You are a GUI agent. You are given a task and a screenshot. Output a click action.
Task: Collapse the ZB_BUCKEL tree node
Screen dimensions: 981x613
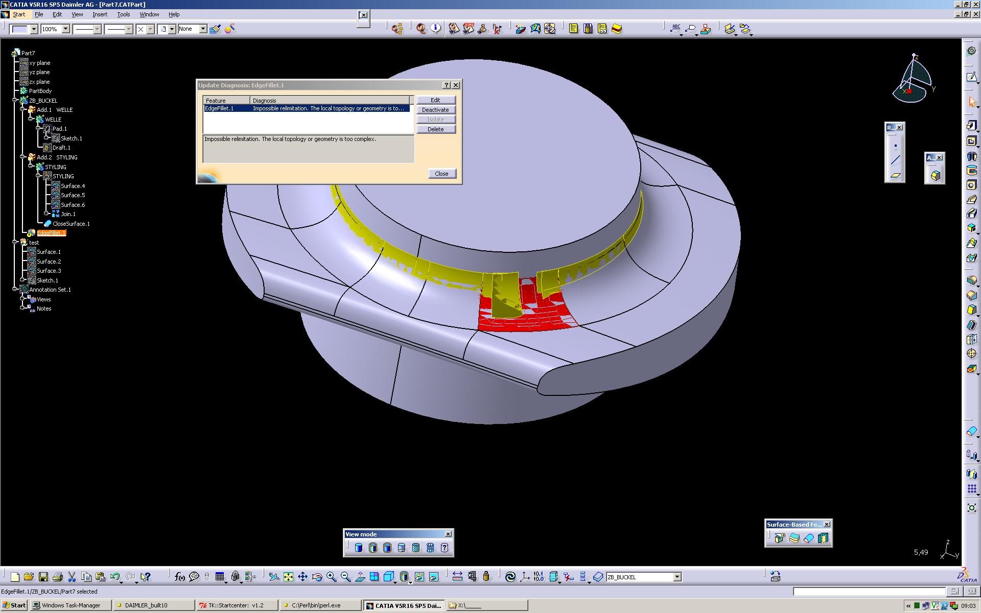tap(15, 101)
